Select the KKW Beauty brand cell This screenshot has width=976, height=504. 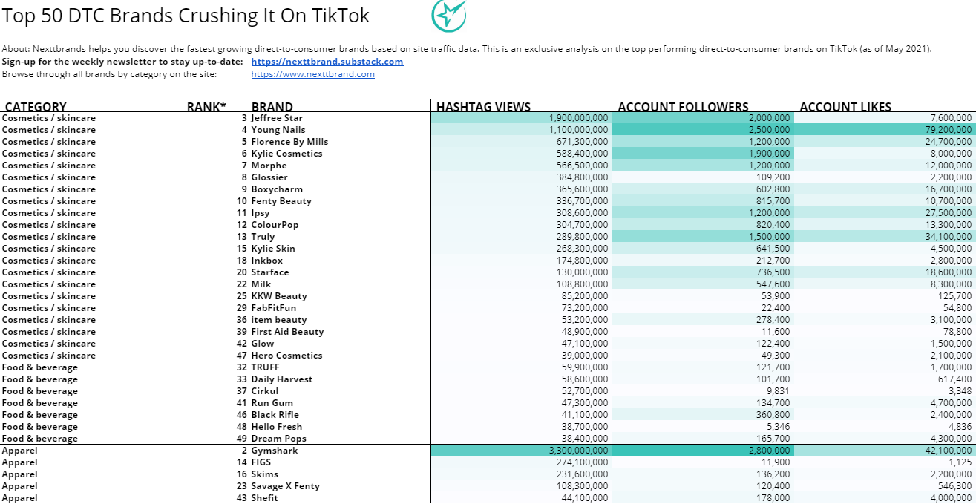click(279, 296)
